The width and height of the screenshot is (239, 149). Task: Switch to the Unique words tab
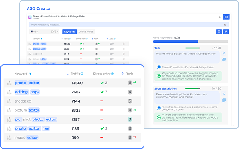pyautogui.click(x=86, y=32)
